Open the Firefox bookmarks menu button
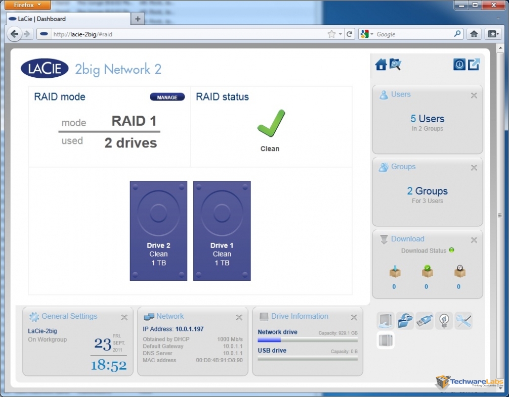Viewport: 509px width, 397px height. tap(493, 34)
